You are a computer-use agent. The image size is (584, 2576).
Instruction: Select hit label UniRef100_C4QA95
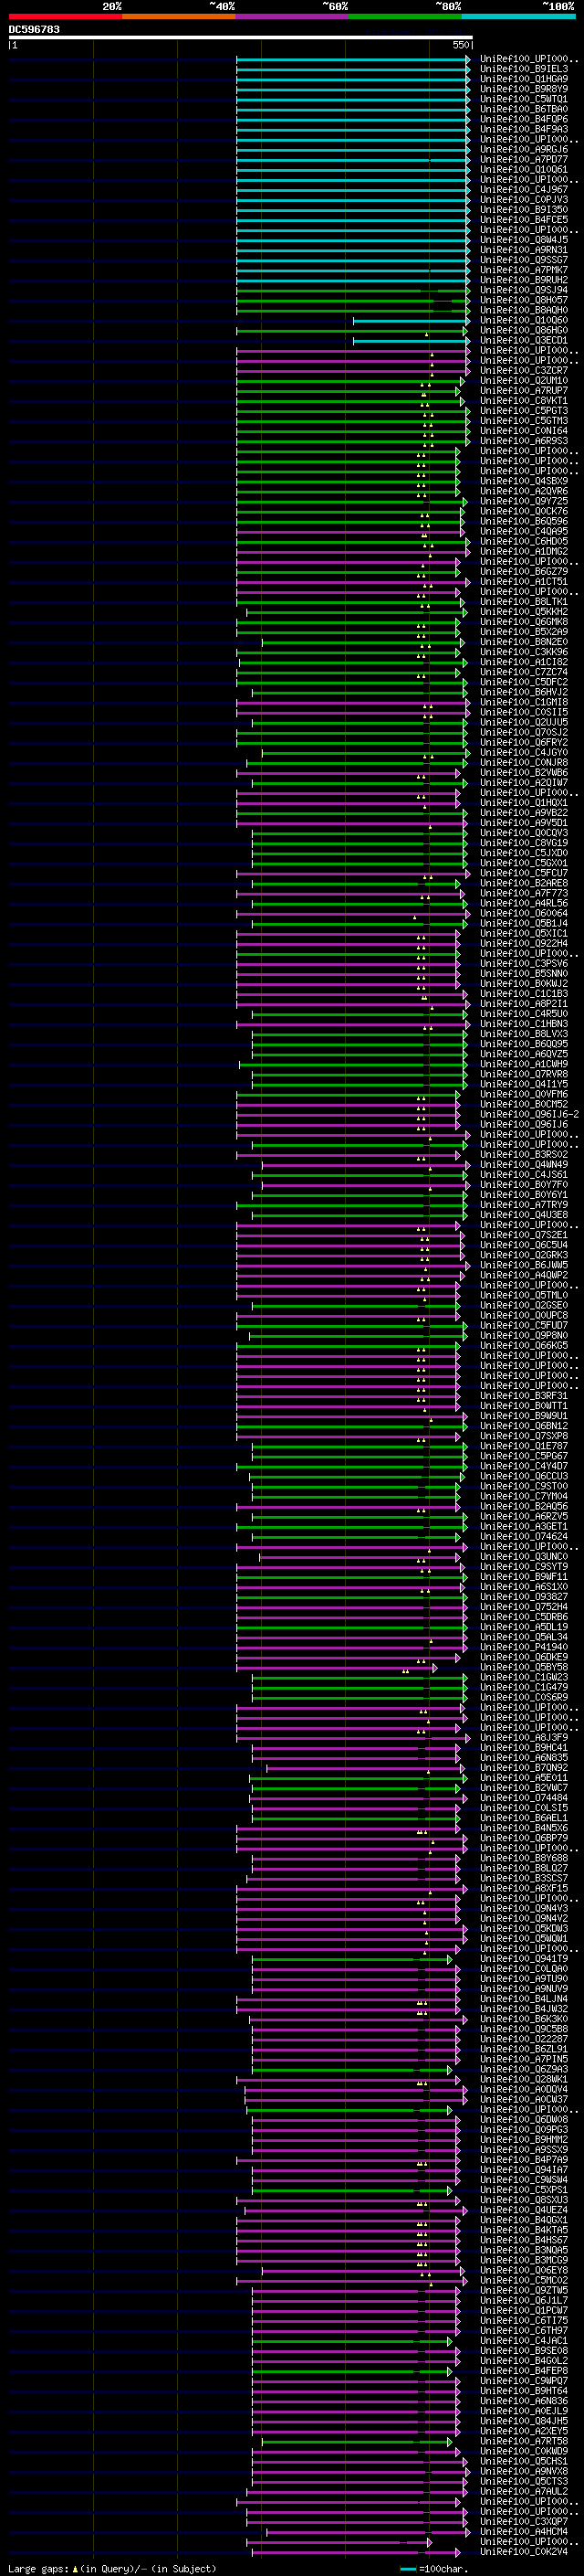pyautogui.click(x=524, y=531)
